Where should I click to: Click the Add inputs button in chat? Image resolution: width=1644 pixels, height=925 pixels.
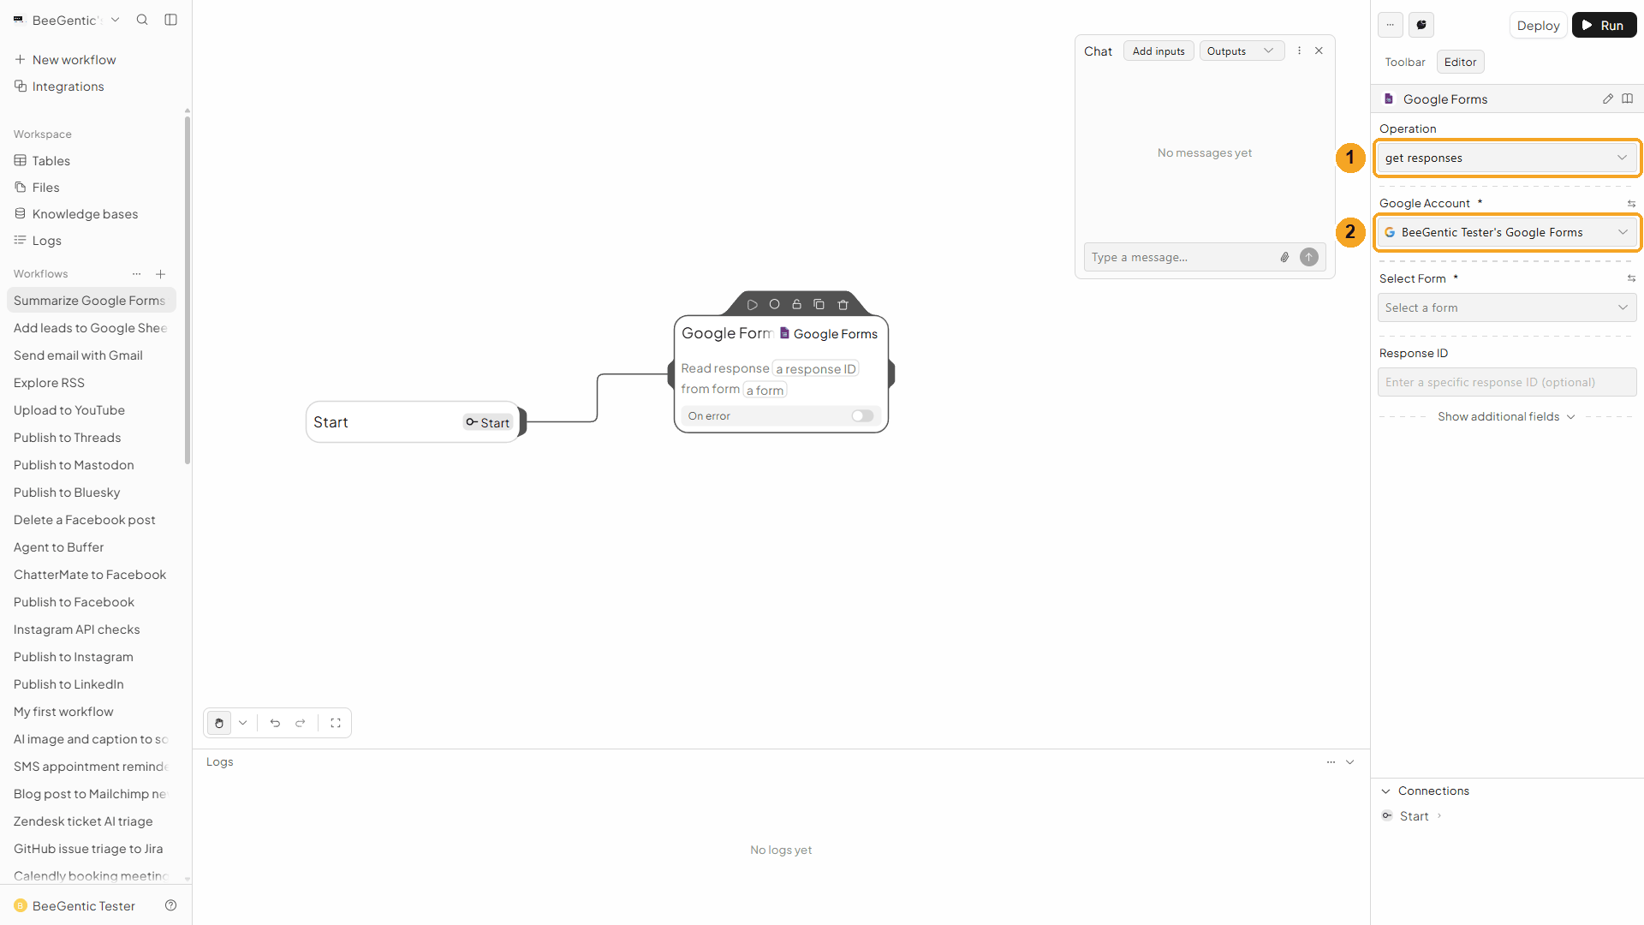pos(1159,51)
